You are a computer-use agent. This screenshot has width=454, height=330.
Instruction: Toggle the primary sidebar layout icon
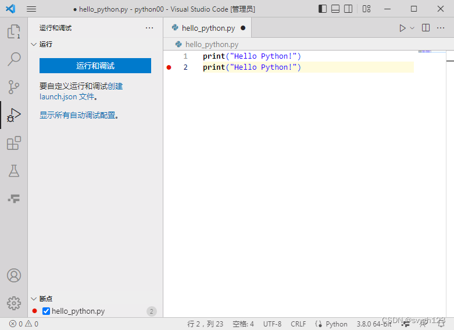click(322, 9)
